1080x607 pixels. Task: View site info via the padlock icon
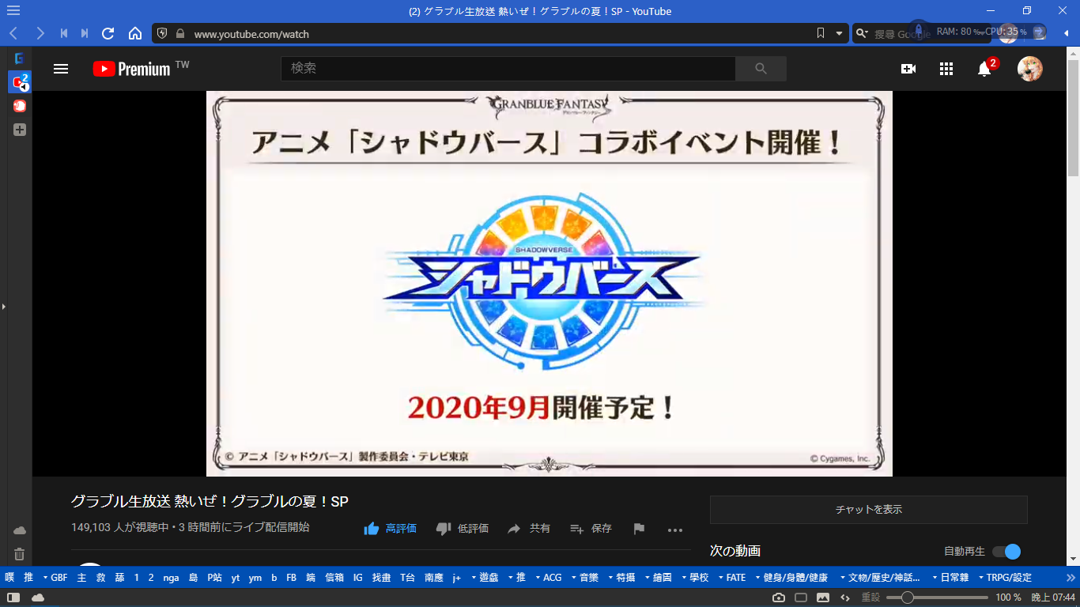click(179, 34)
